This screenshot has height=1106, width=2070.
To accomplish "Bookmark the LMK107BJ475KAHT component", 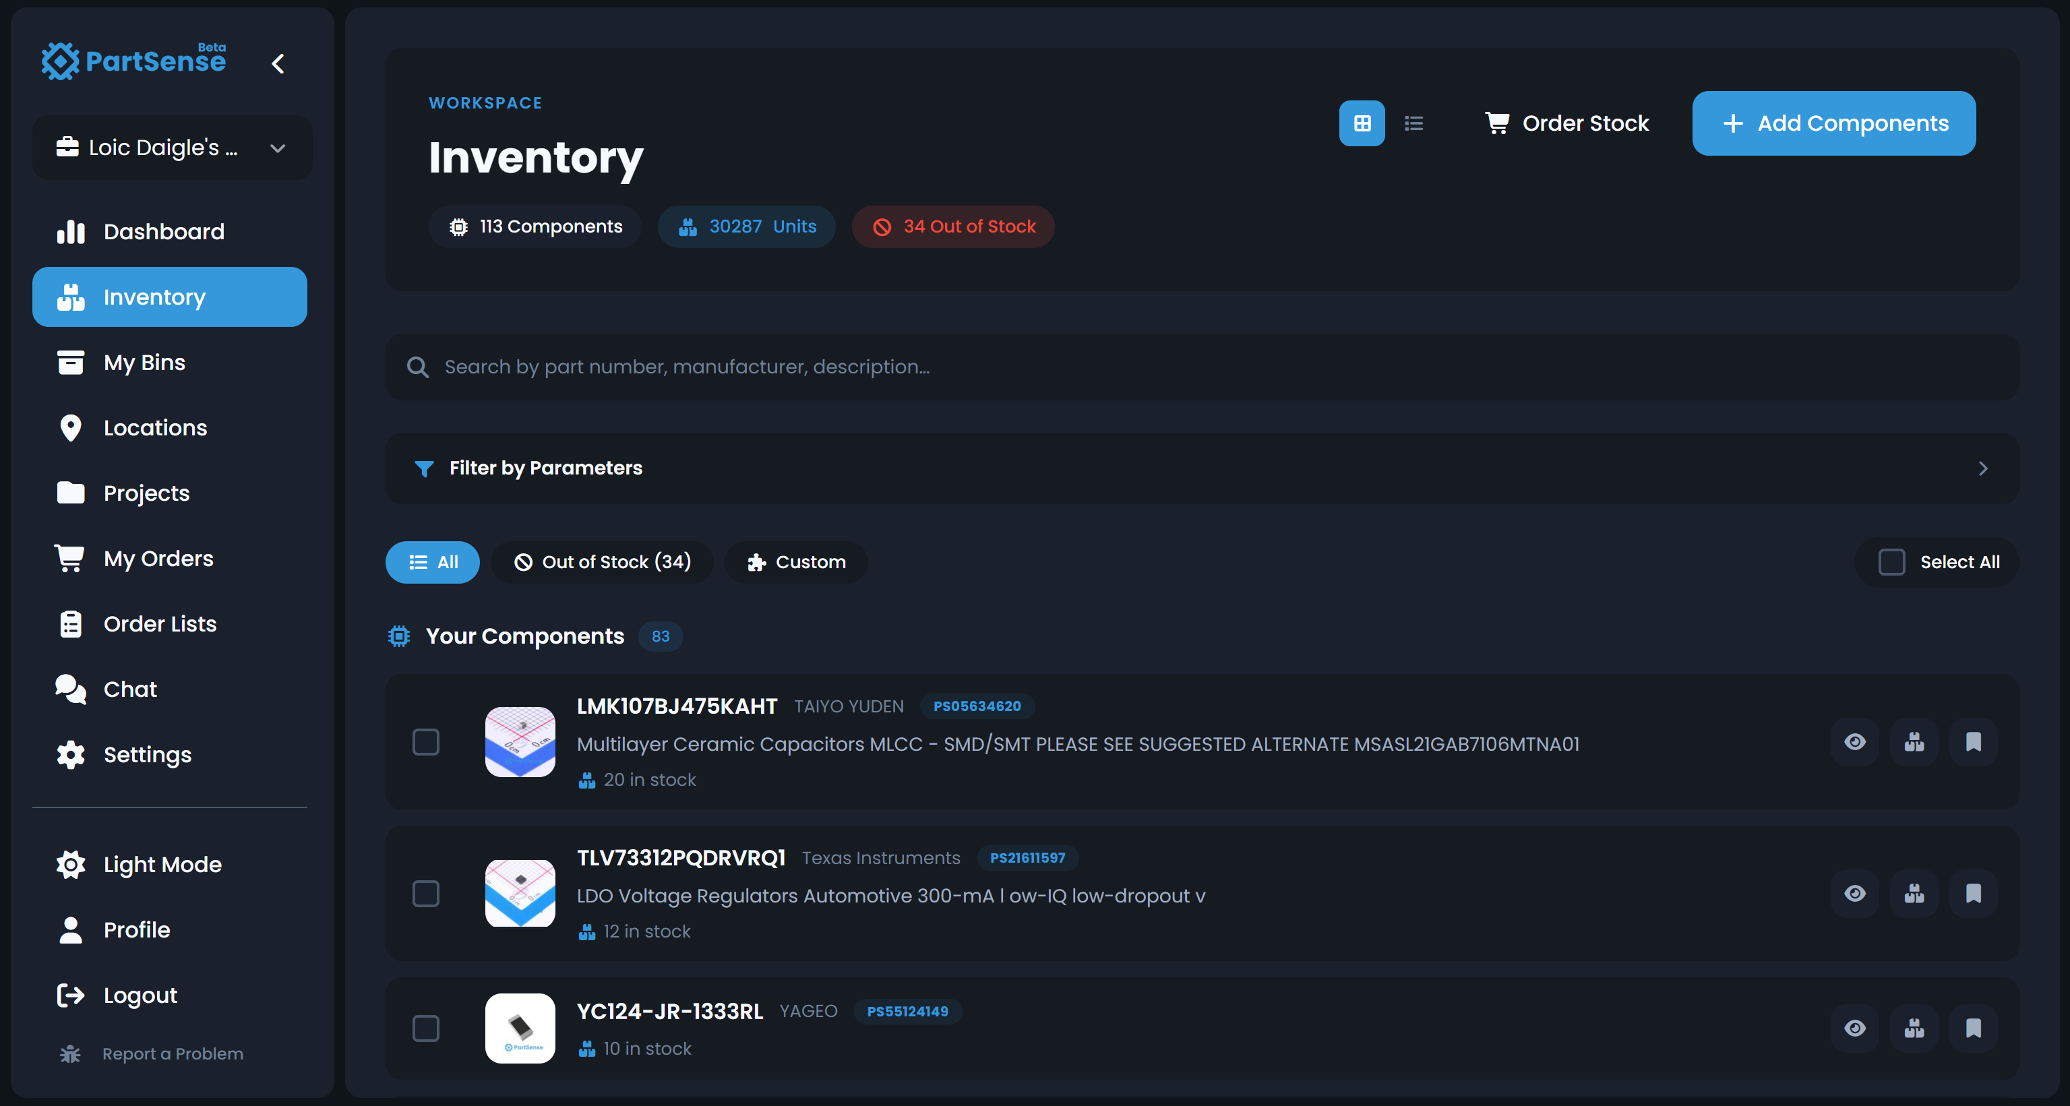I will pyautogui.click(x=1974, y=742).
